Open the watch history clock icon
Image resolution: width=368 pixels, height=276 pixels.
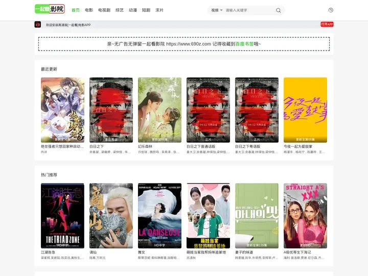pyautogui.click(x=331, y=10)
